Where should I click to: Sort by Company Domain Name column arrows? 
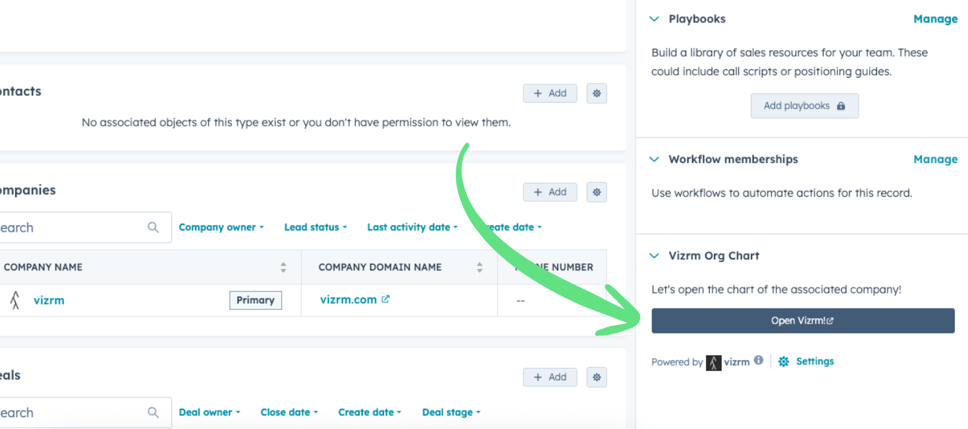pyautogui.click(x=480, y=267)
